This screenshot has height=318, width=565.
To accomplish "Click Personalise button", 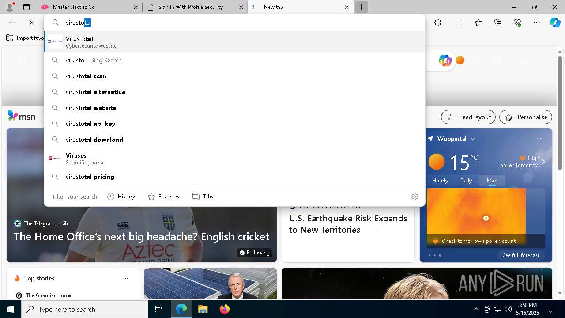I will 526,117.
